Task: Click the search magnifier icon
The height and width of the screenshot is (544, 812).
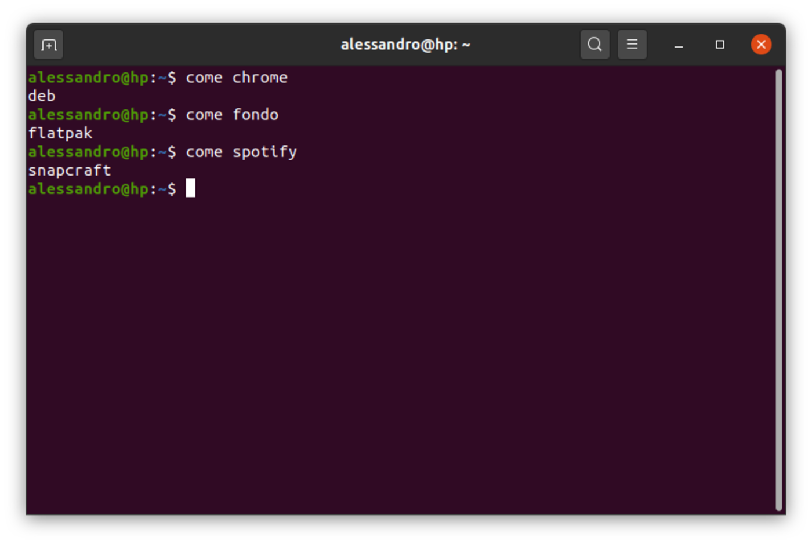Action: (x=594, y=45)
